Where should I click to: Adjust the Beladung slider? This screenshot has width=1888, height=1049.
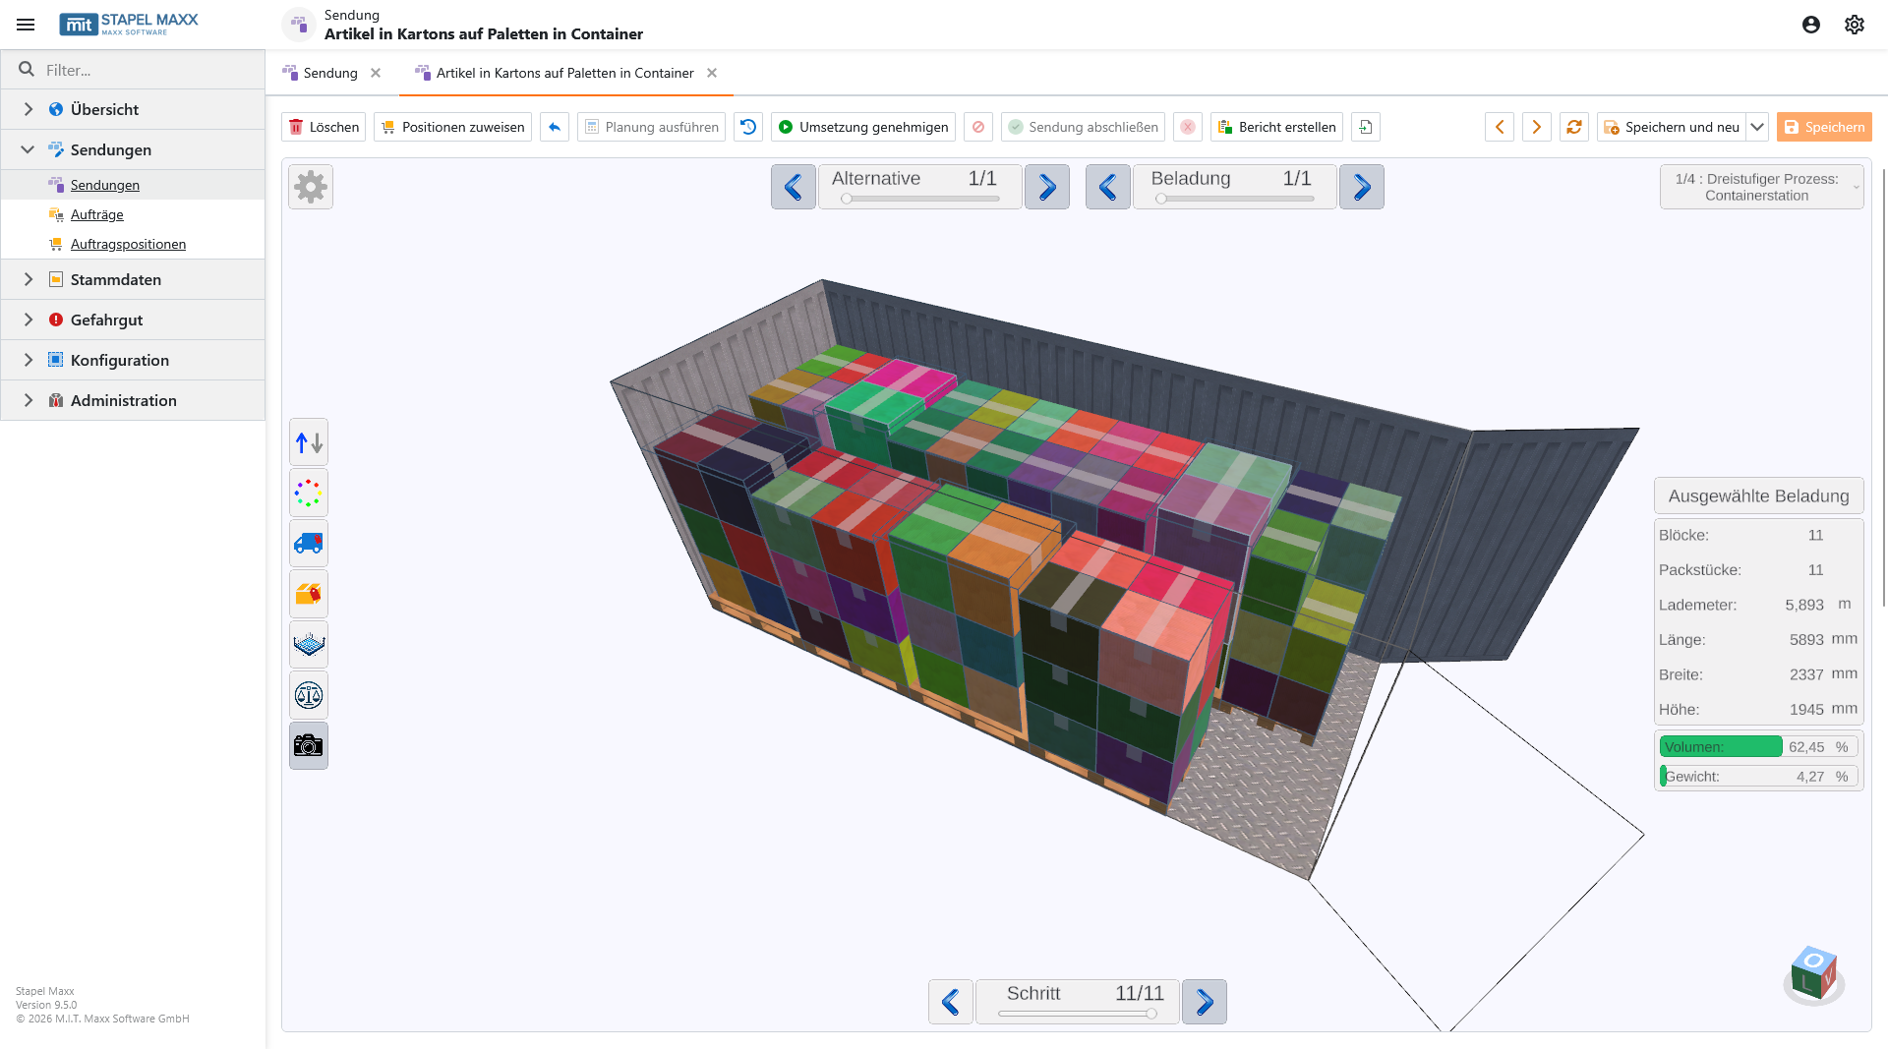pos(1235,199)
